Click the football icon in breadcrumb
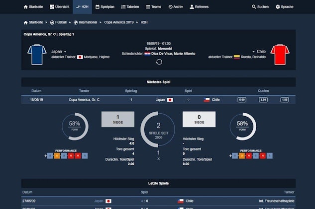This screenshot has height=209, width=315. pyautogui.click(x=52, y=22)
